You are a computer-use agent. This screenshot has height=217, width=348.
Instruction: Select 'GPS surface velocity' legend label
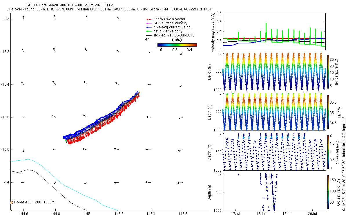tap(170, 23)
